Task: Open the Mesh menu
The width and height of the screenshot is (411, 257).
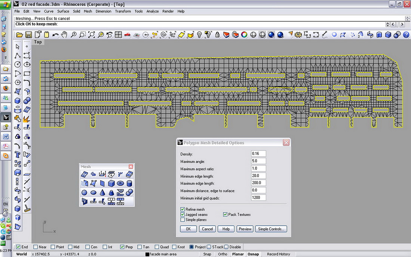Action: tap(88, 11)
